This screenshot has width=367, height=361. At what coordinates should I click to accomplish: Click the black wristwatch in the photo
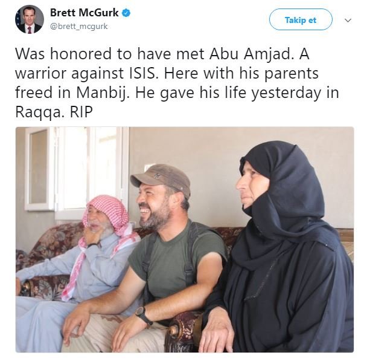(143, 315)
